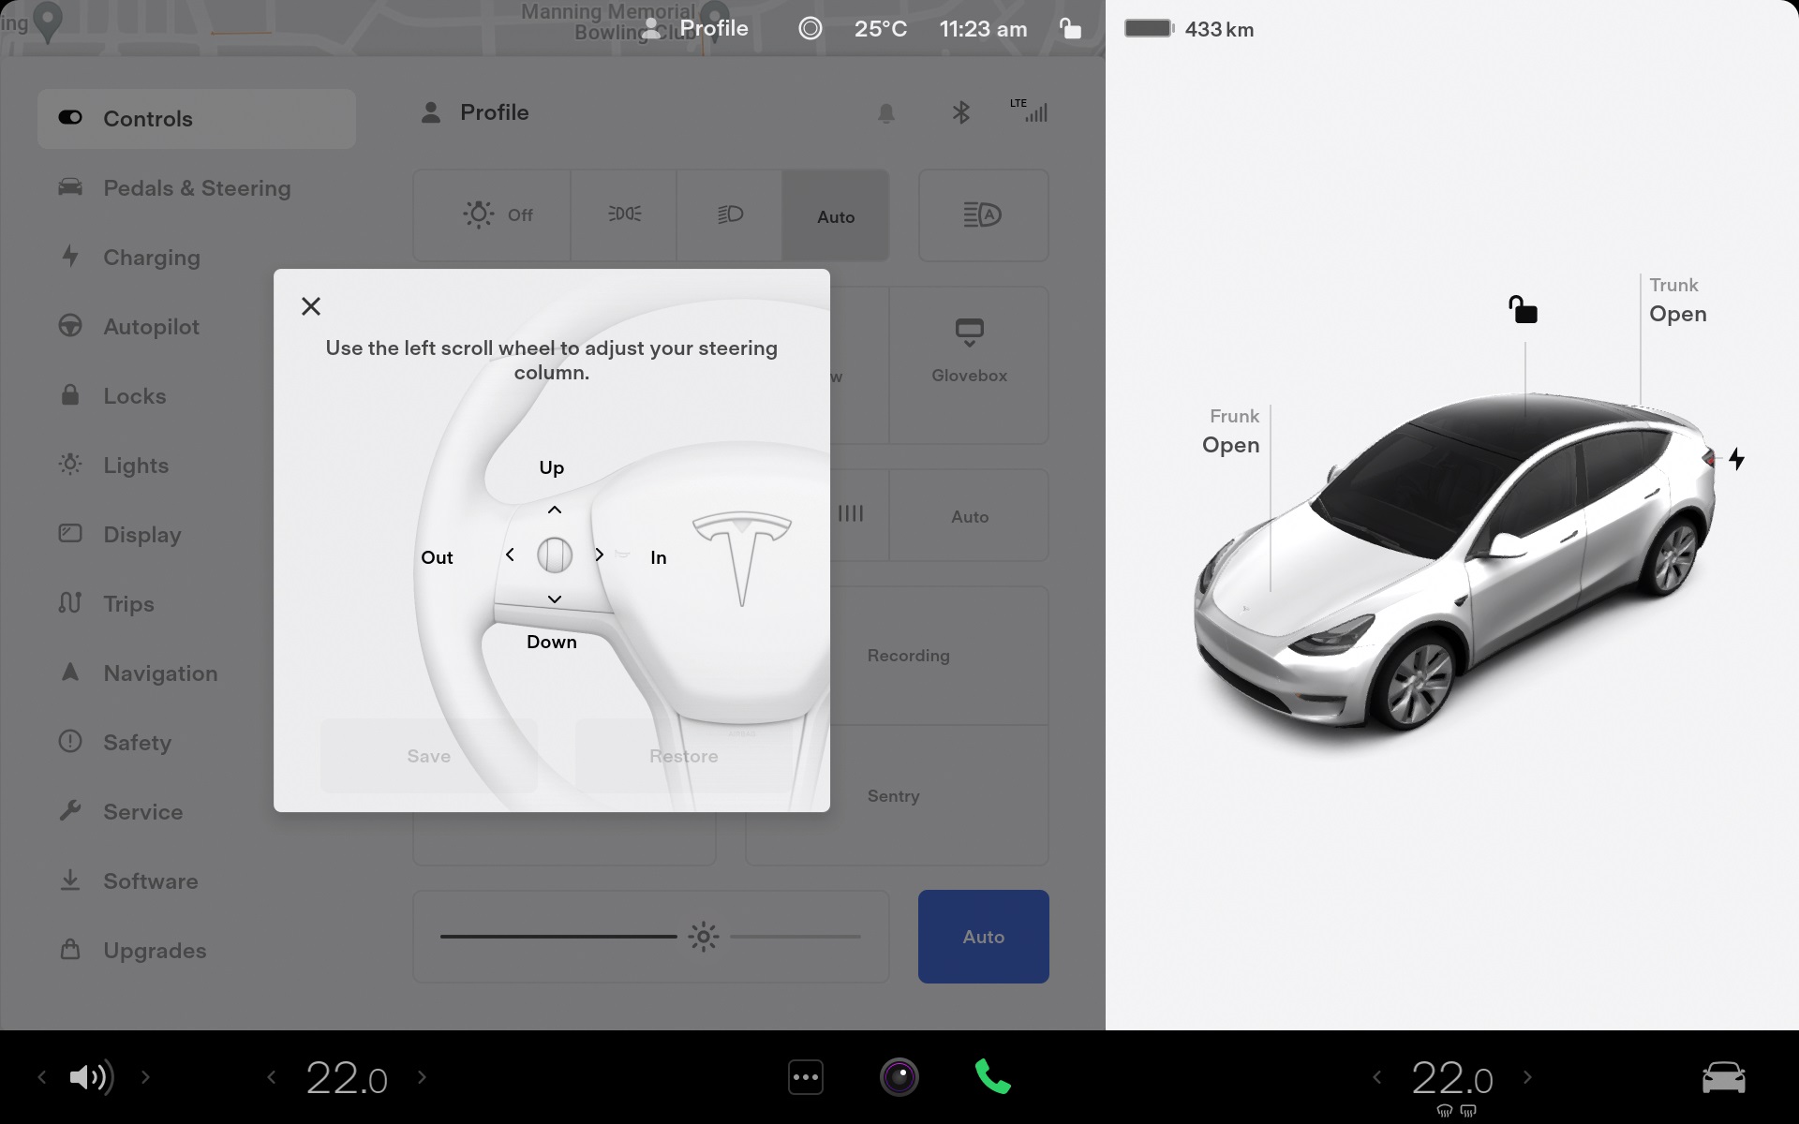Open the dashcam camera app

[x=899, y=1077]
